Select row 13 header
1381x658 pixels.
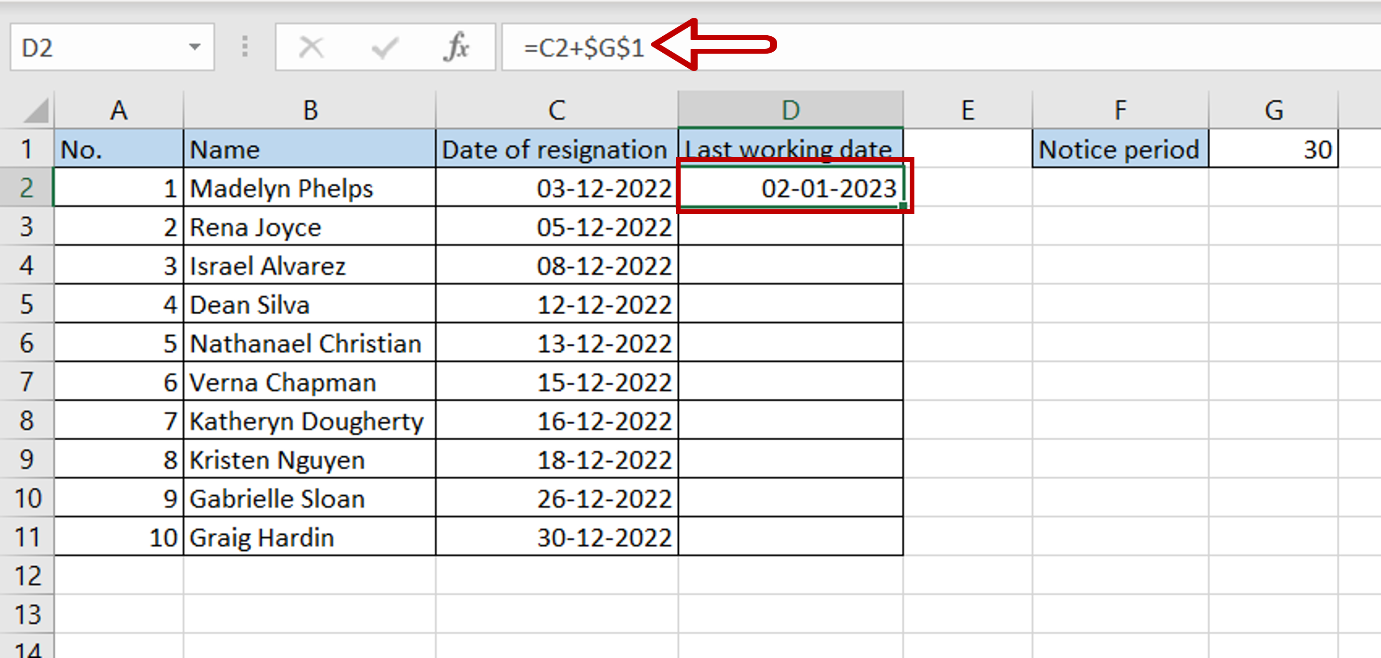[x=27, y=614]
